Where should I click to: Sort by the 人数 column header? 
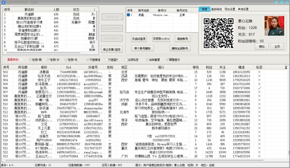coord(56,10)
